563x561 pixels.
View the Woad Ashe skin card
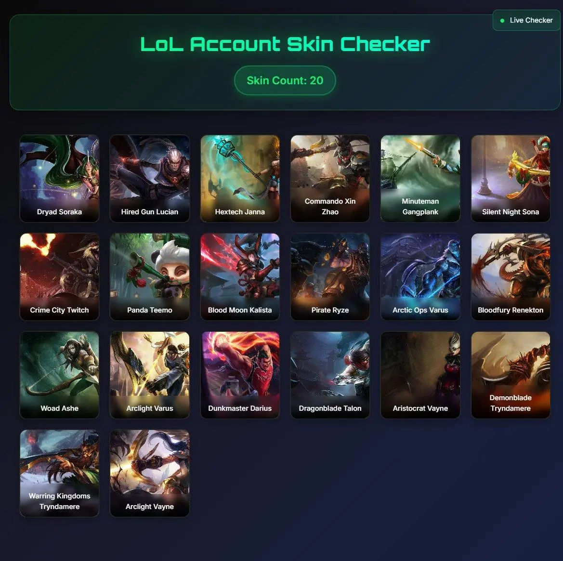[59, 375]
